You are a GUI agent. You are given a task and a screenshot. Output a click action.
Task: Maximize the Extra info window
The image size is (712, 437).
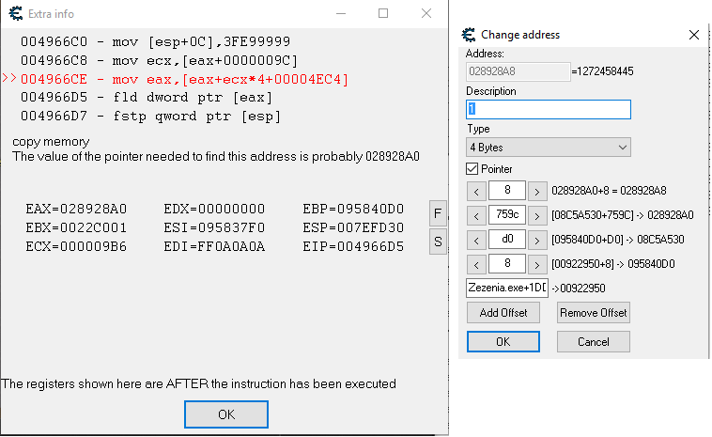click(x=383, y=14)
